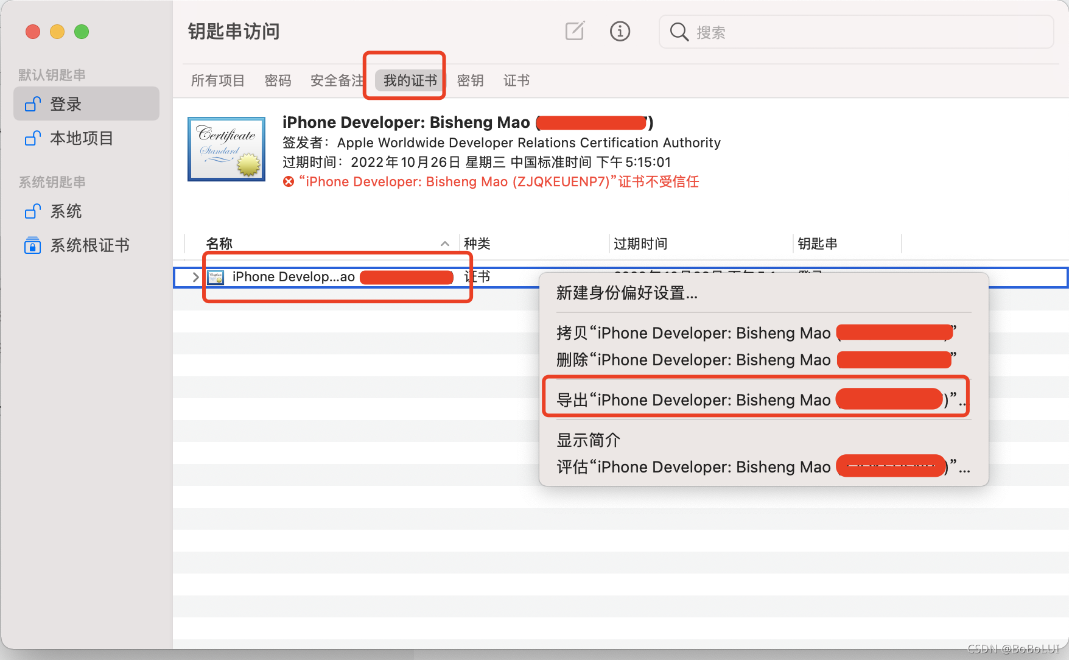This screenshot has height=660, width=1069.
Task: Select 本地项目 keychain in sidebar
Action: [86, 138]
